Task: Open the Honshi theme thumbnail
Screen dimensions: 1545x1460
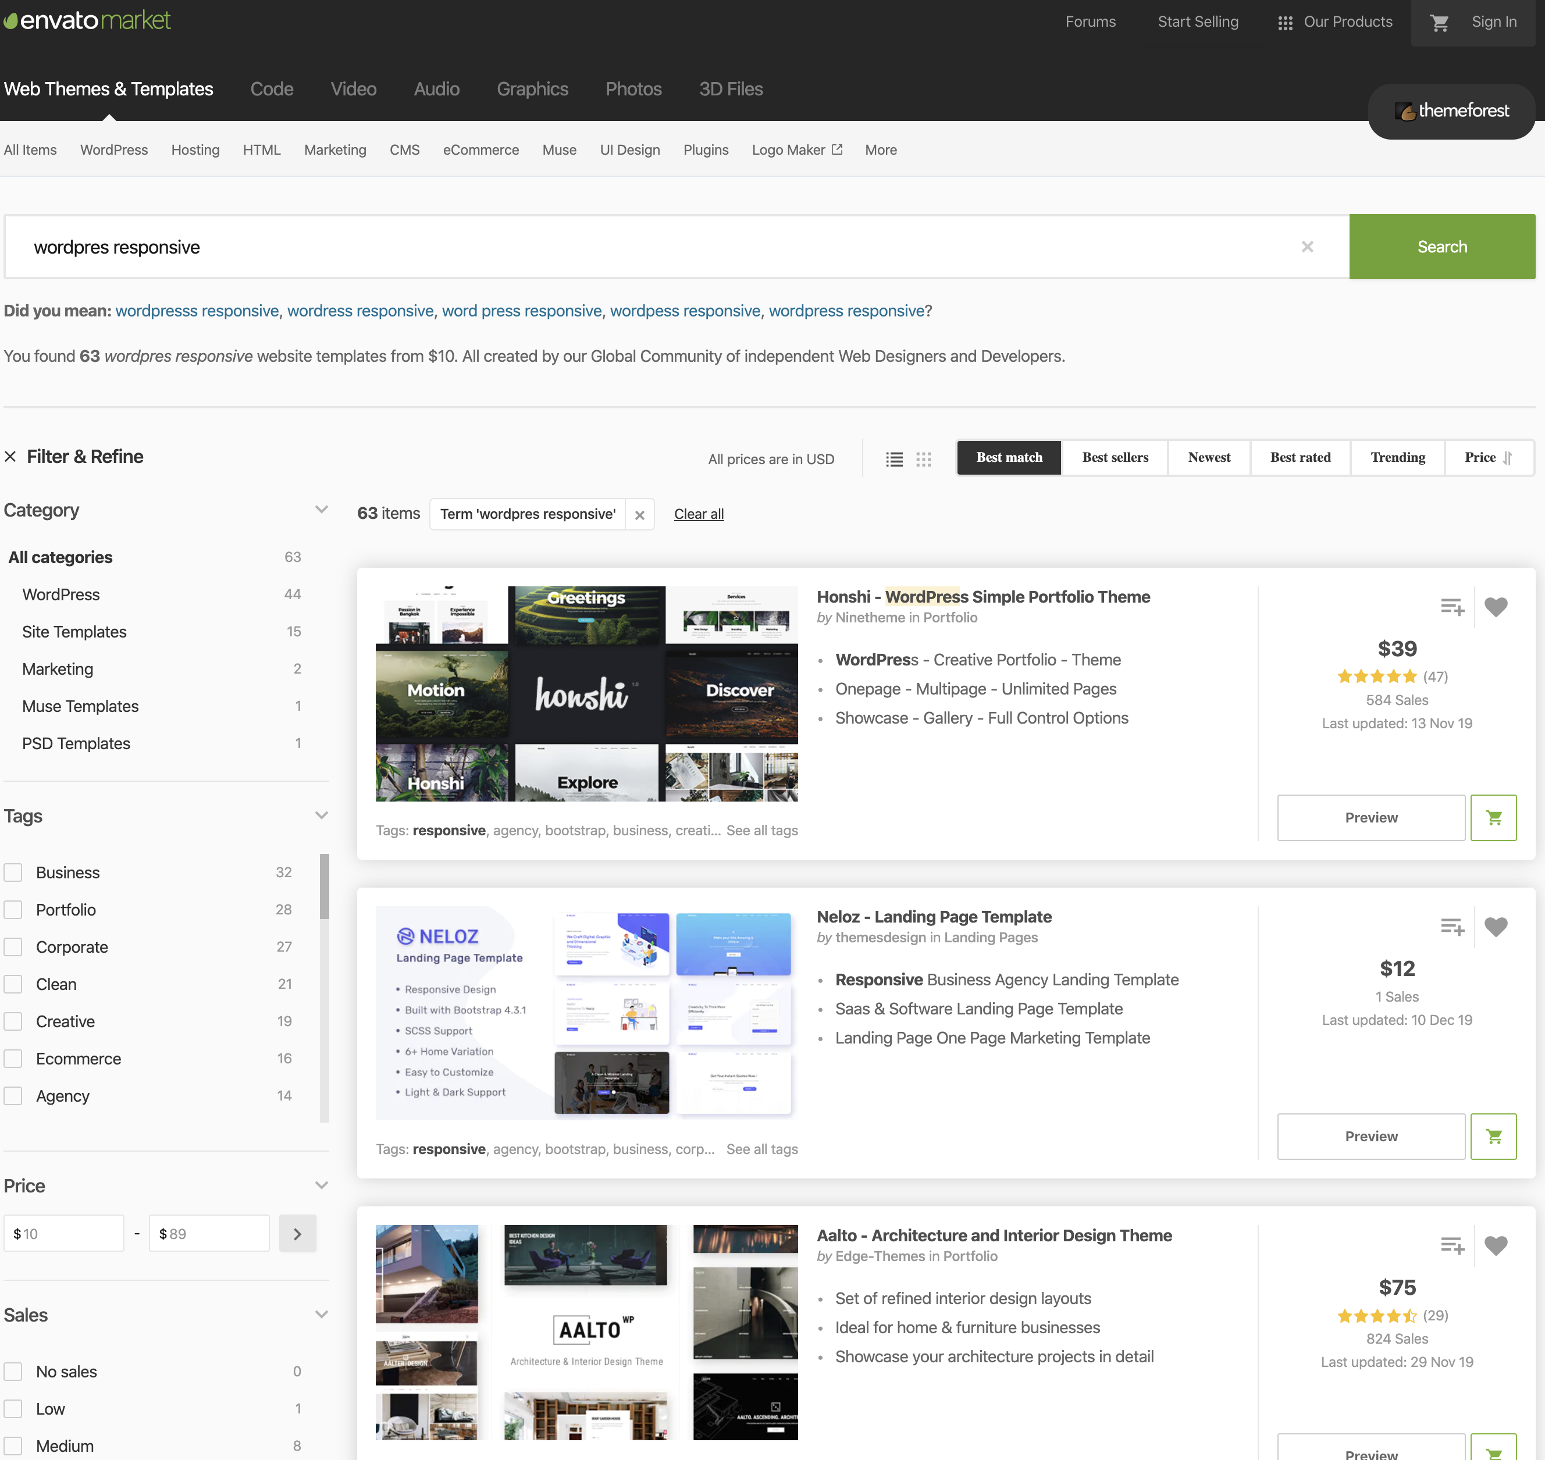Action: tap(586, 693)
